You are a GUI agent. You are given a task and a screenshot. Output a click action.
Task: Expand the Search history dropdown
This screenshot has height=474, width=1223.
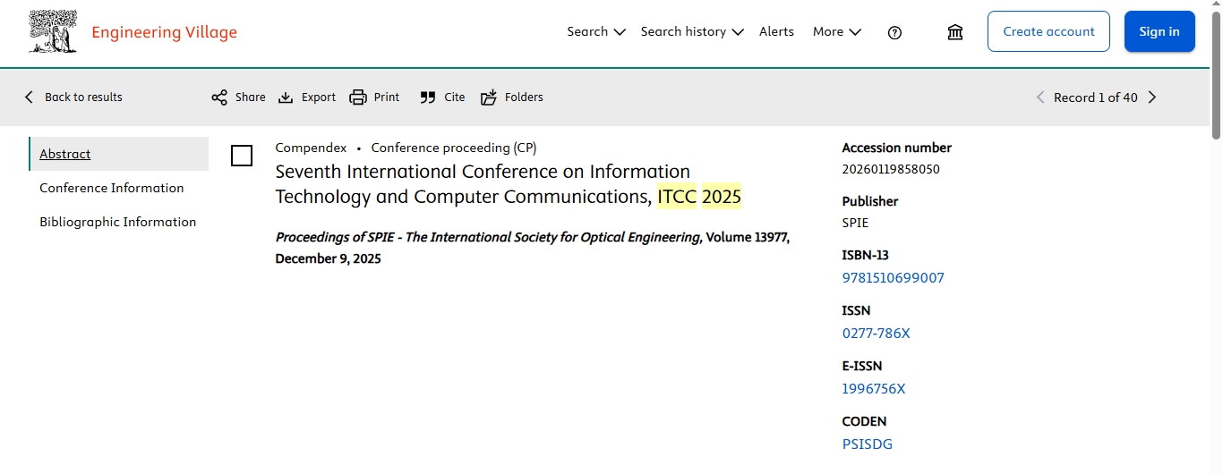pyautogui.click(x=691, y=31)
